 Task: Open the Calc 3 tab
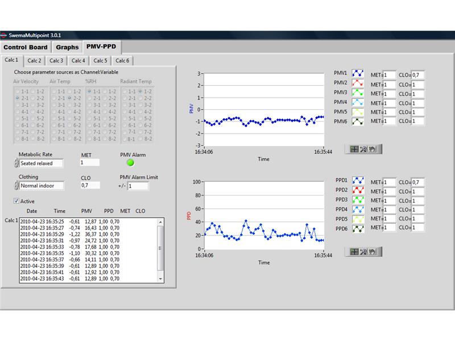56,61
